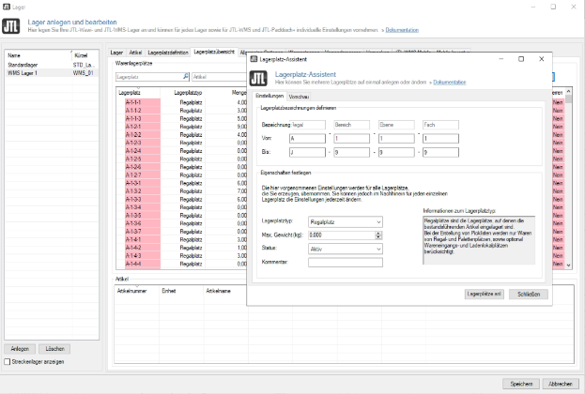
Task: Click the Bis field under the Bereich column
Action: tap(352, 152)
